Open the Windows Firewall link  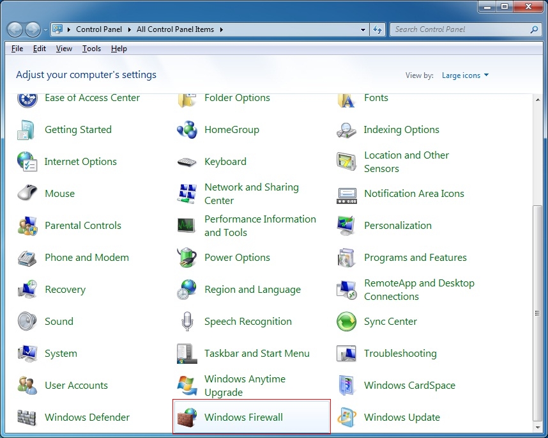coord(243,418)
